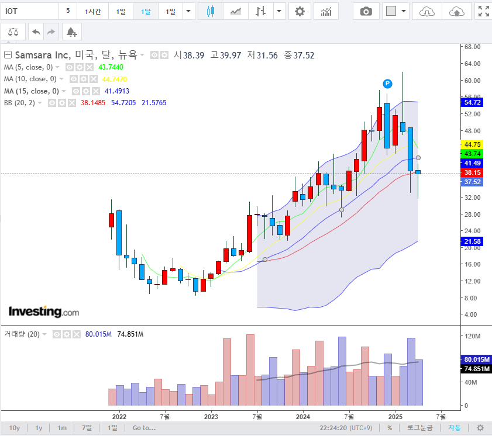The width and height of the screenshot is (492, 436).
Task: Open the chart style dropdown arrow
Action: tap(279, 12)
